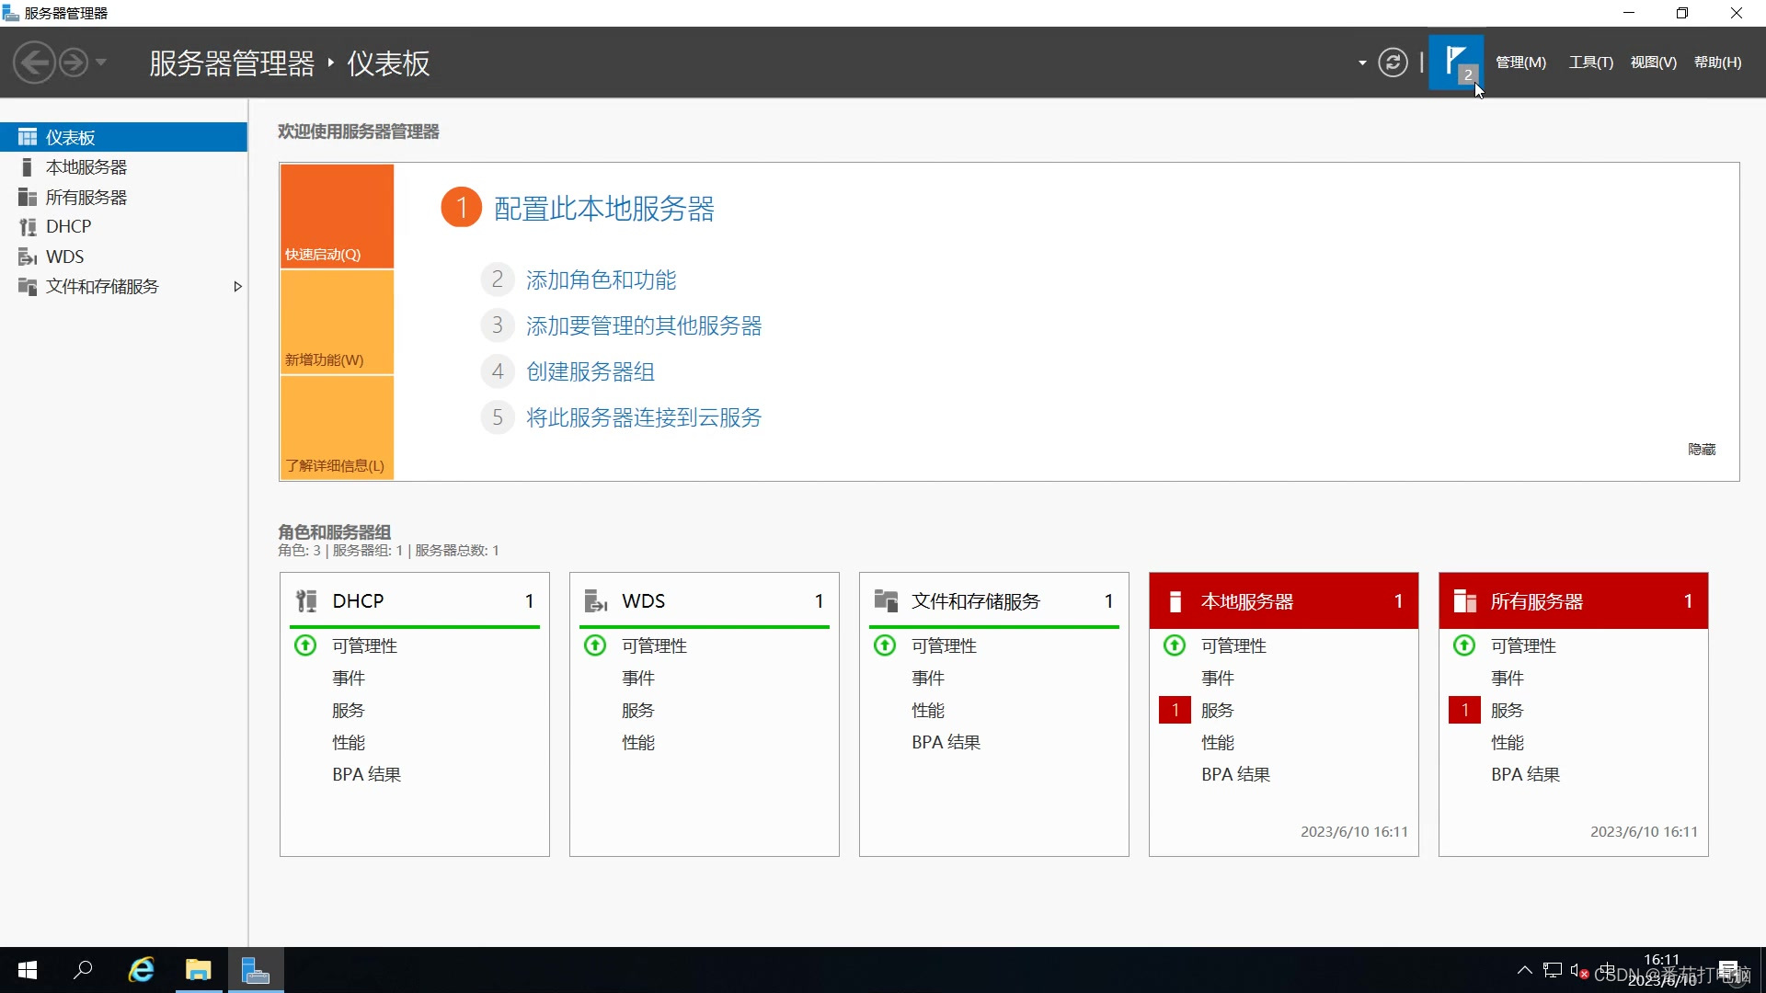The height and width of the screenshot is (993, 1766).
Task: Click the muted volume tray icon
Action: [x=1579, y=970]
